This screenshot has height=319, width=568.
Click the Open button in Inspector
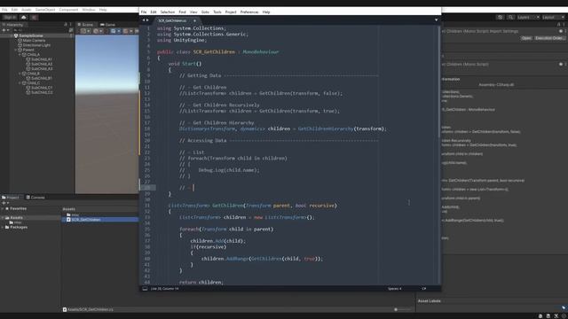526,38
